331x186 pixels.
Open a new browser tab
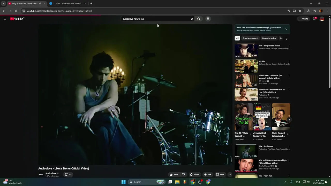(x=91, y=4)
